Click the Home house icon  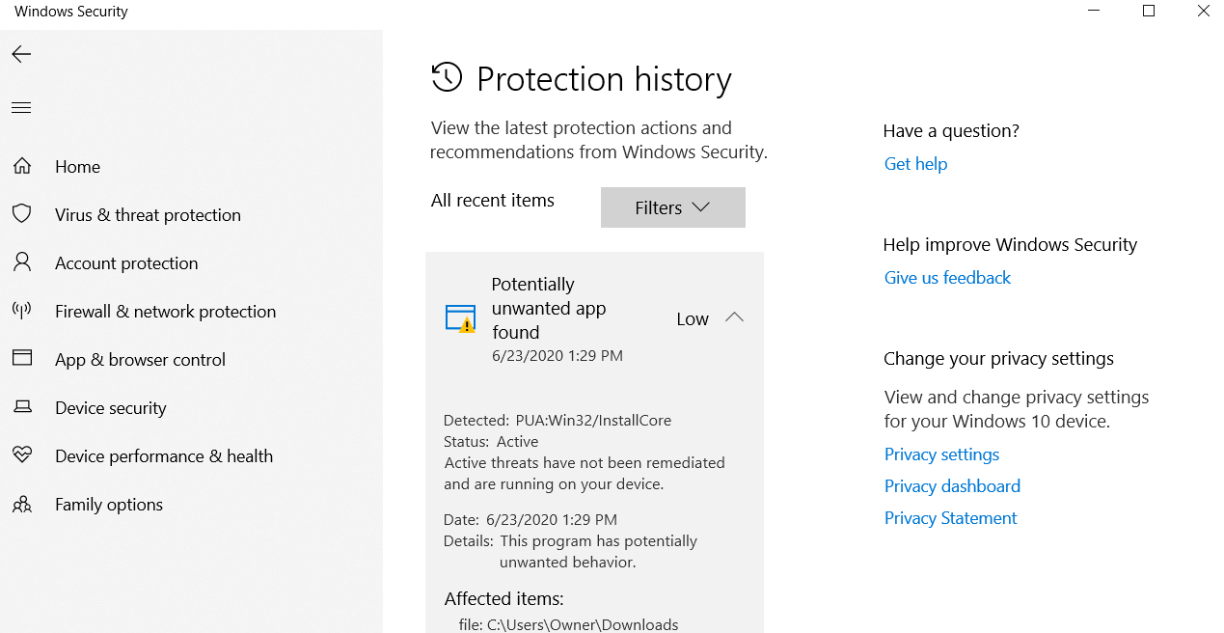pyautogui.click(x=21, y=166)
